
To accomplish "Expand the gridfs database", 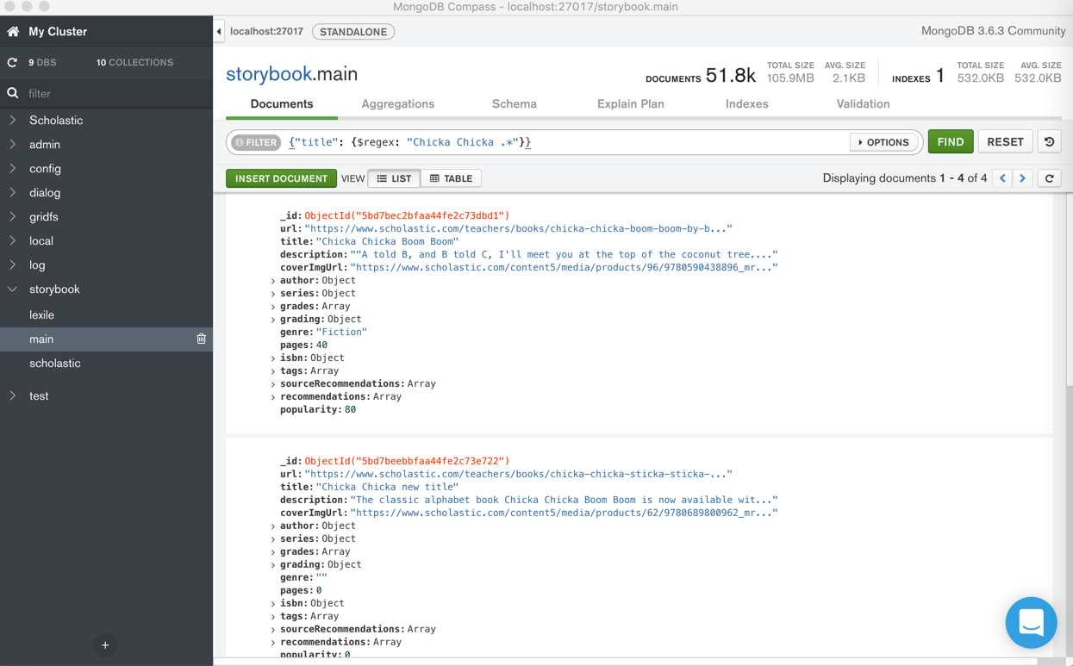I will tap(13, 217).
